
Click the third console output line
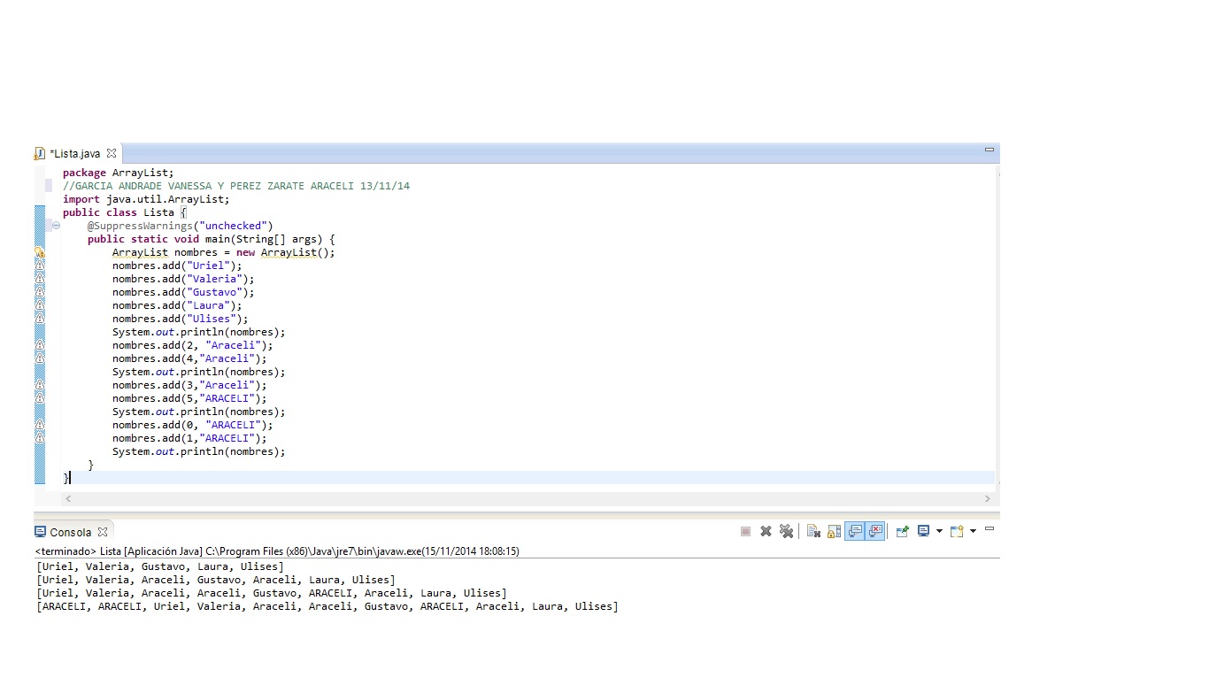(x=272, y=593)
